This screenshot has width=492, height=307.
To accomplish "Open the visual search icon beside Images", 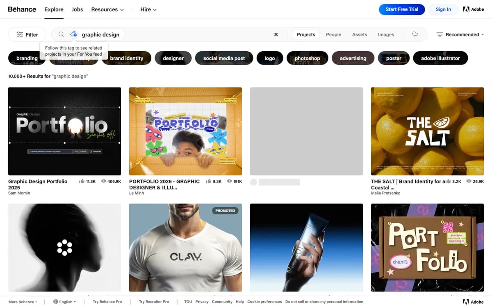I will (x=415, y=34).
